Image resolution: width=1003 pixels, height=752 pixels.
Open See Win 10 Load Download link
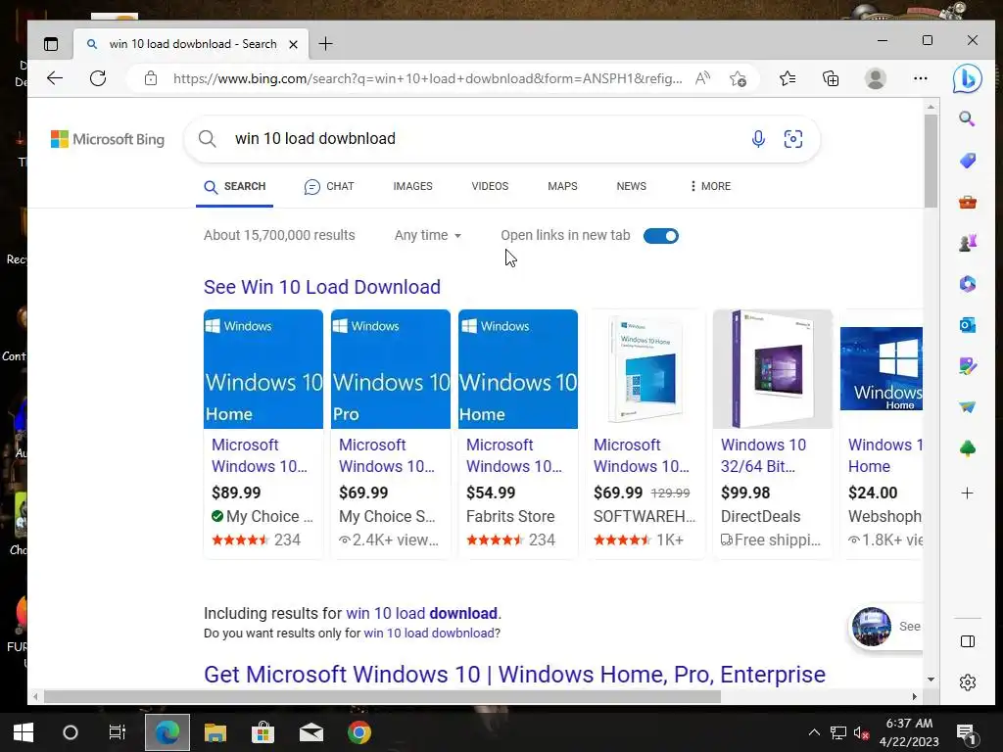321,287
